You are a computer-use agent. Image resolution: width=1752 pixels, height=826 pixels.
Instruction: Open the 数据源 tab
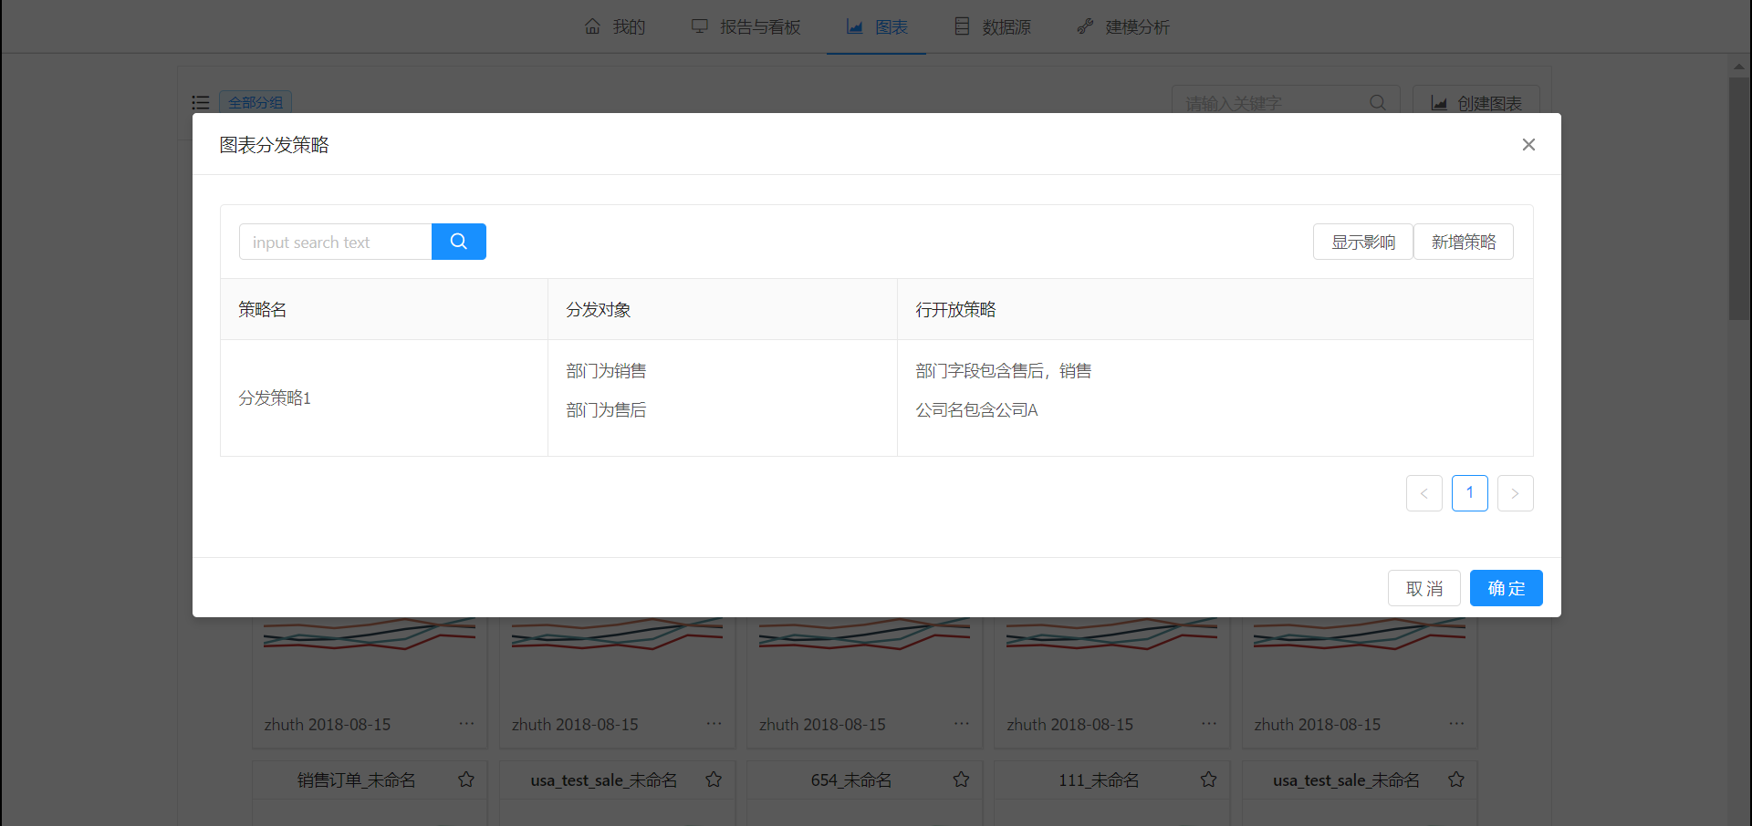(993, 27)
